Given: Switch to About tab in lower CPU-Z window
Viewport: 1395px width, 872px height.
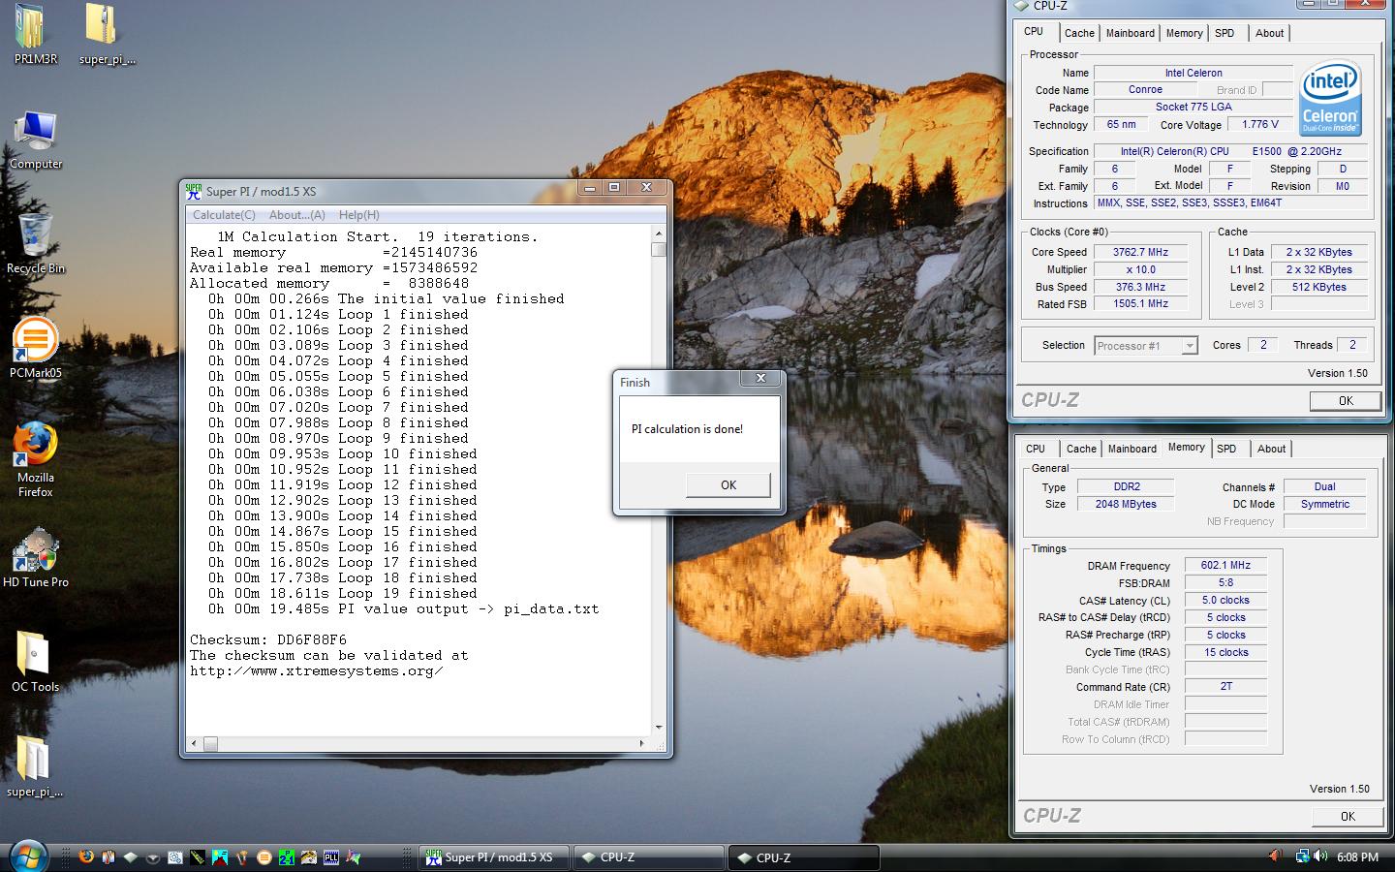Looking at the screenshot, I should tap(1271, 449).
